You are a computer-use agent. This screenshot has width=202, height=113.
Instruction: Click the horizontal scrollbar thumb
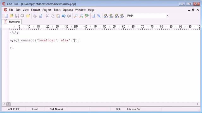9,104
